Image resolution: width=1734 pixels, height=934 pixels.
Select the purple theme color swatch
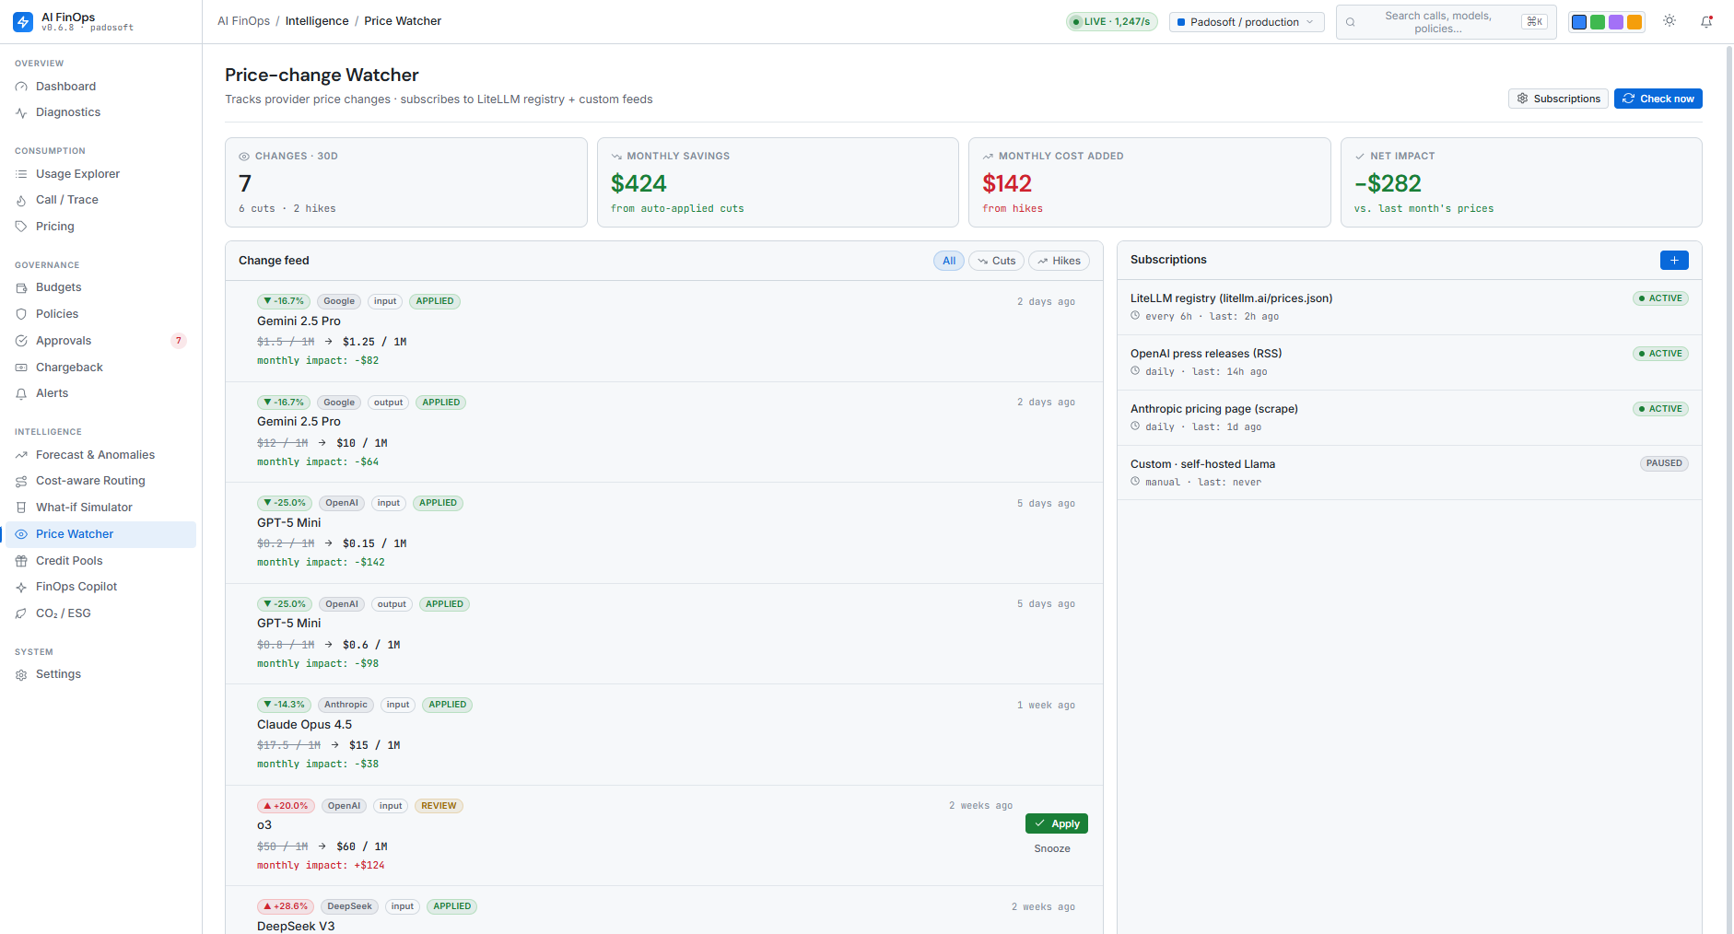[x=1616, y=22]
